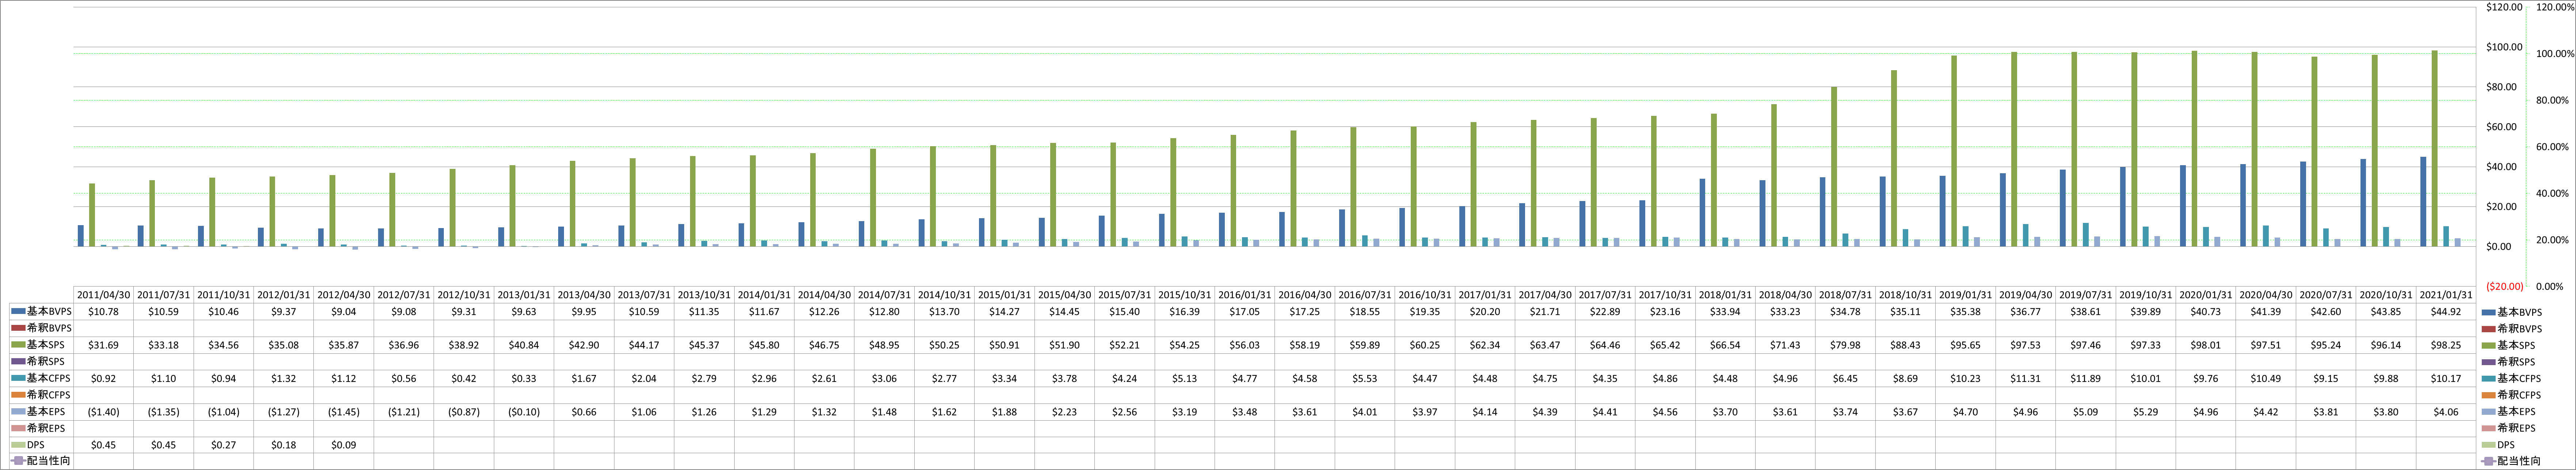The width and height of the screenshot is (2576, 470).
Task: Click the 60.00% secondary axis label
Action: click(2552, 147)
